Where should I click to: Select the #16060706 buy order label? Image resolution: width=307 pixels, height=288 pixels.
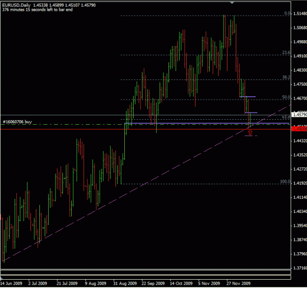point(17,122)
